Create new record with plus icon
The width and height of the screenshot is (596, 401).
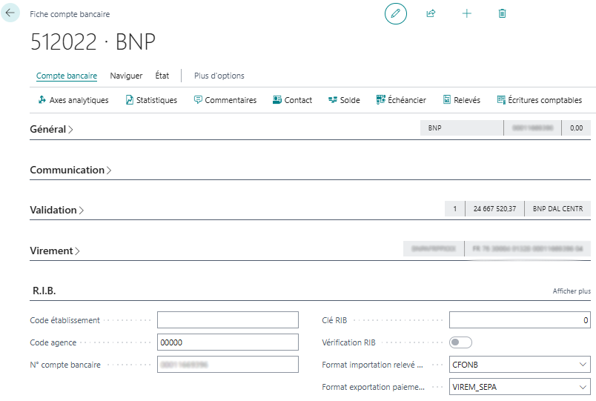pyautogui.click(x=467, y=13)
